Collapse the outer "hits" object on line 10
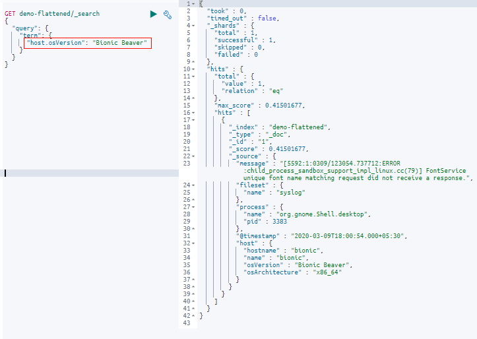Viewport: 477px width, 339px height. tap(193, 69)
